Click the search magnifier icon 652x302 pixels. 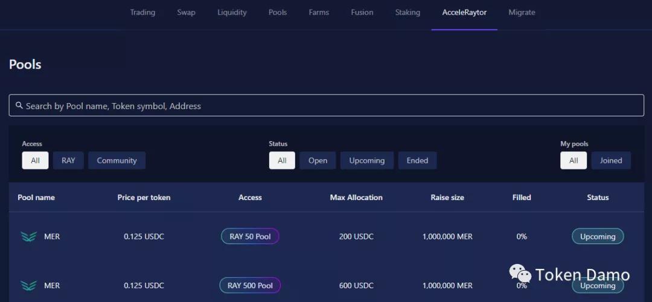click(x=19, y=105)
